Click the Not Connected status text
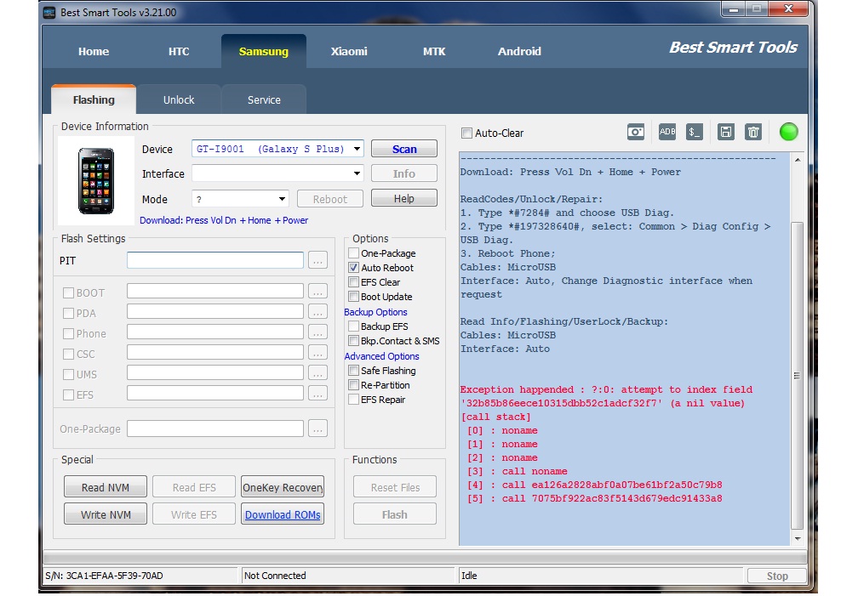This screenshot has height=596, width=858. click(x=275, y=576)
